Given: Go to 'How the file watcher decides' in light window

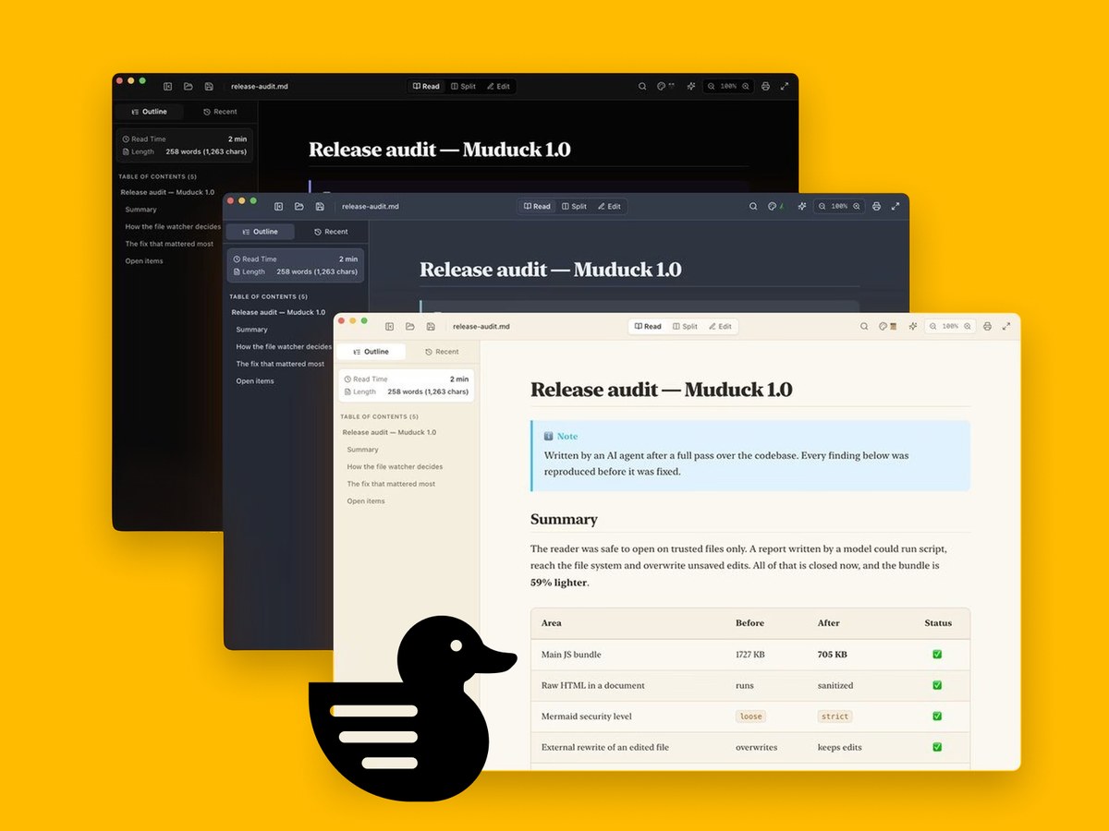Looking at the screenshot, I should coord(395,467).
